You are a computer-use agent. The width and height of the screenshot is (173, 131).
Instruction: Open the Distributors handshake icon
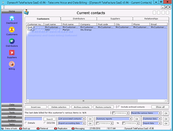(12, 41)
